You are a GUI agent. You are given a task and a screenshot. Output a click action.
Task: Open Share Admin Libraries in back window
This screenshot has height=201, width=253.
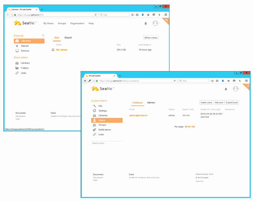tap(25, 63)
